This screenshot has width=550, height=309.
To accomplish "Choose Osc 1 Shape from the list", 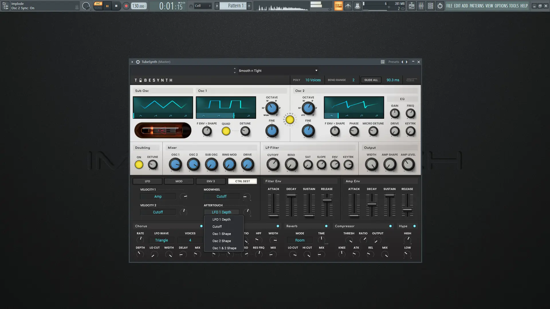I will (x=221, y=234).
